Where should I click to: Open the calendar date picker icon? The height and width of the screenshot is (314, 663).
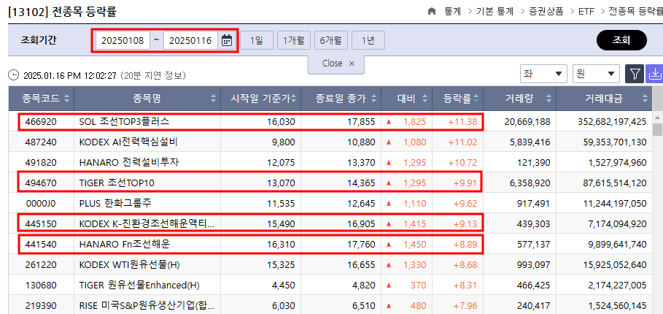[227, 41]
